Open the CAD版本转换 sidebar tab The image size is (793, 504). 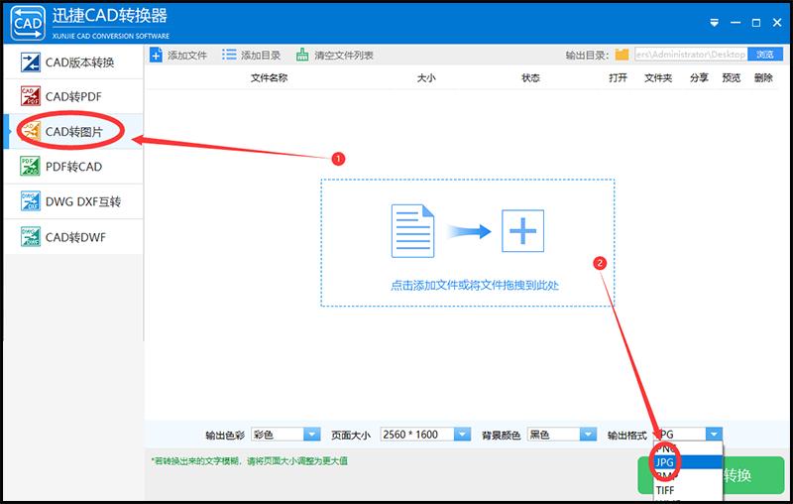pyautogui.click(x=73, y=62)
